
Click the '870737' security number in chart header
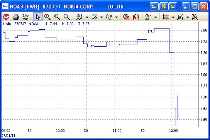click(x=20, y=24)
